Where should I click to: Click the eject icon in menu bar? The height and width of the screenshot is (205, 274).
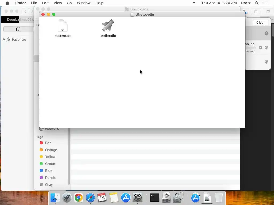tap(194, 3)
